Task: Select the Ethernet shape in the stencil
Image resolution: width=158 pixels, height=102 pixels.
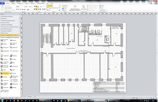Action: click(13, 40)
